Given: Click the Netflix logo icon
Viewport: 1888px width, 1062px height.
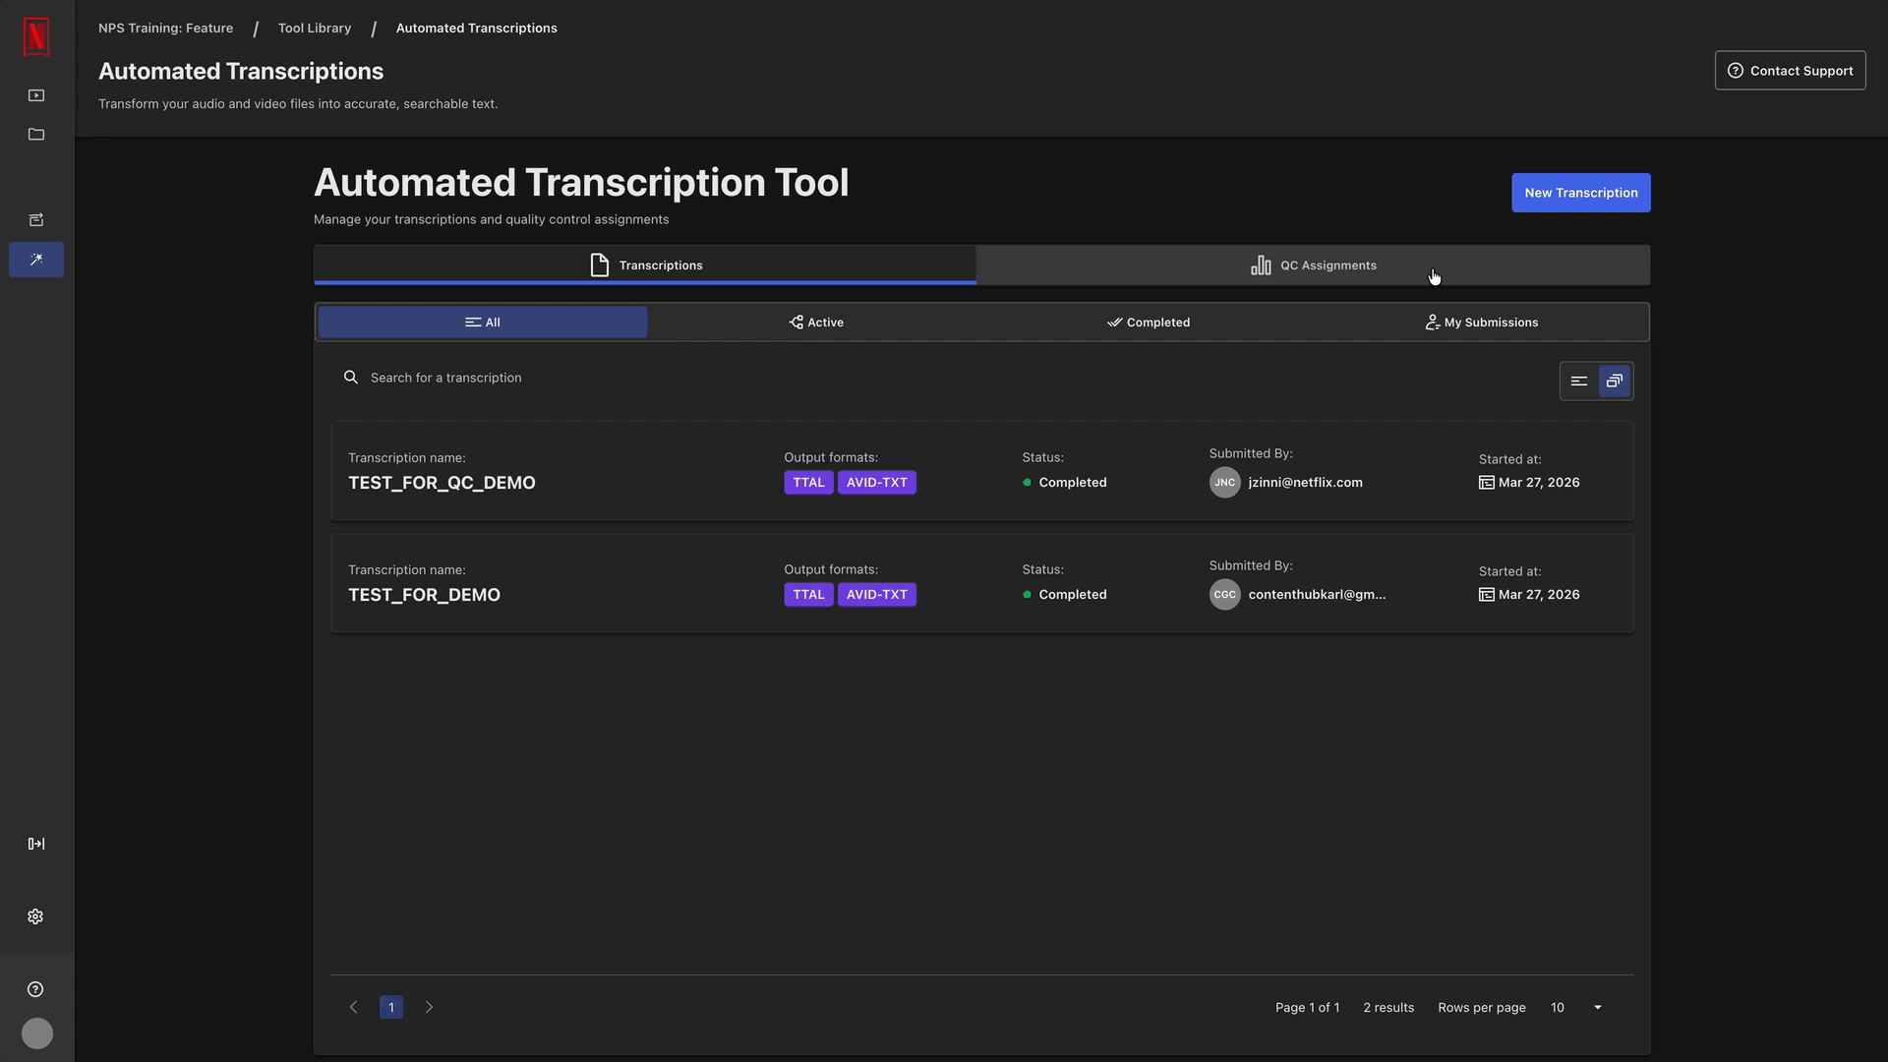Looking at the screenshot, I should tap(36, 37).
